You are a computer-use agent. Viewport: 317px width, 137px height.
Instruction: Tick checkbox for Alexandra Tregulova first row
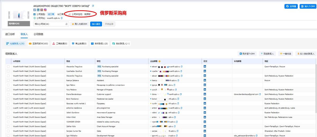click(8, 66)
